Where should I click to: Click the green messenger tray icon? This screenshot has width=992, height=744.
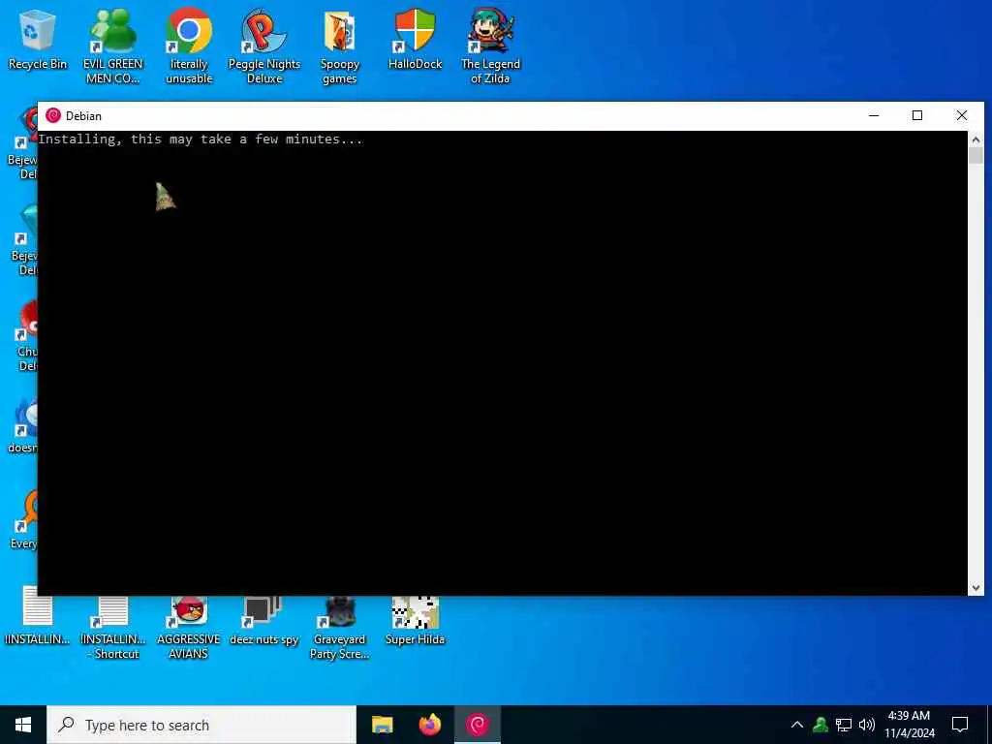(821, 725)
